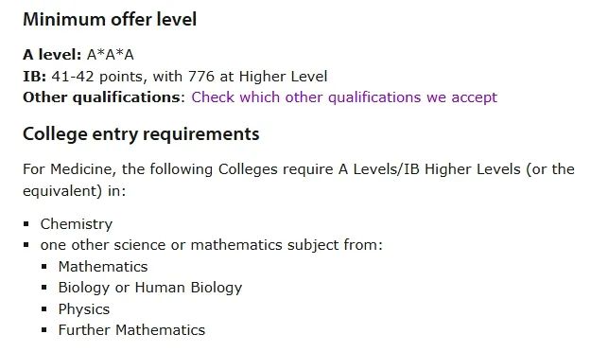Select the bold 'Other qualifications' label
This screenshot has width=591, height=352.
(x=102, y=97)
